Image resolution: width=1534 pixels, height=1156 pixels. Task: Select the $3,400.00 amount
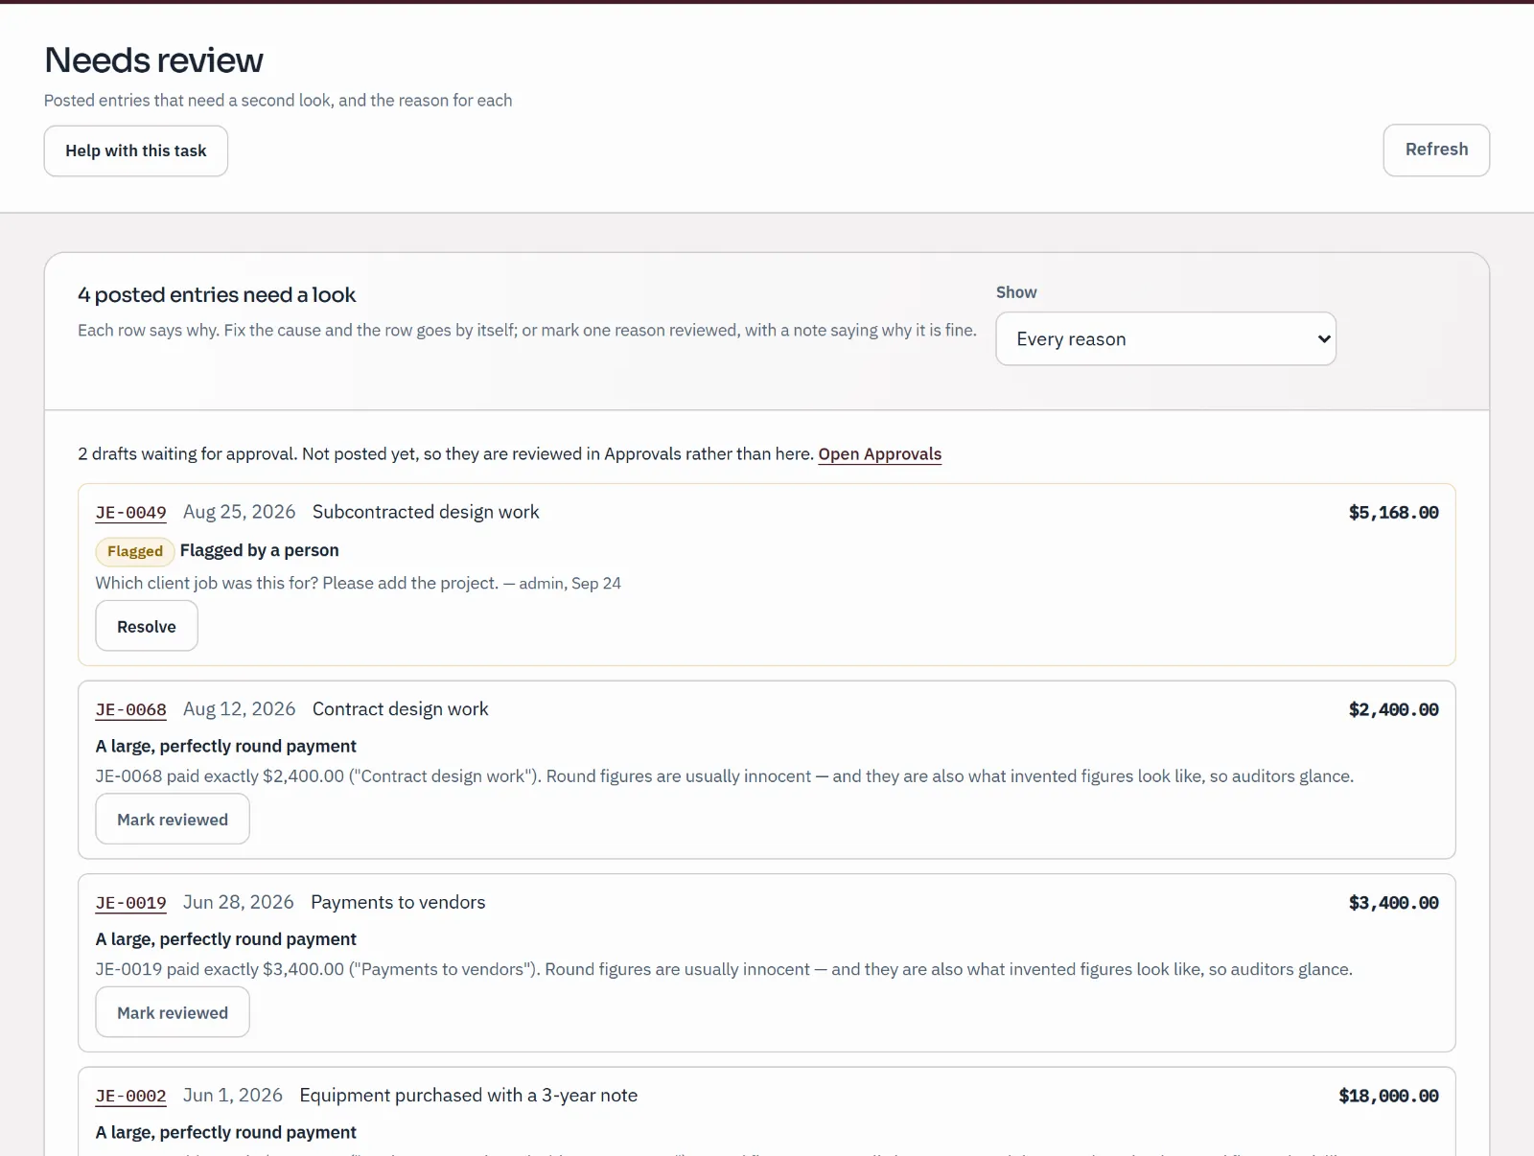click(x=1393, y=903)
